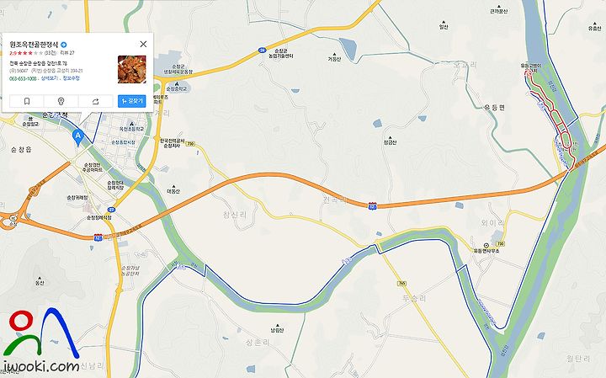
Task: Open the 상세보기 details link
Action: click(x=49, y=78)
